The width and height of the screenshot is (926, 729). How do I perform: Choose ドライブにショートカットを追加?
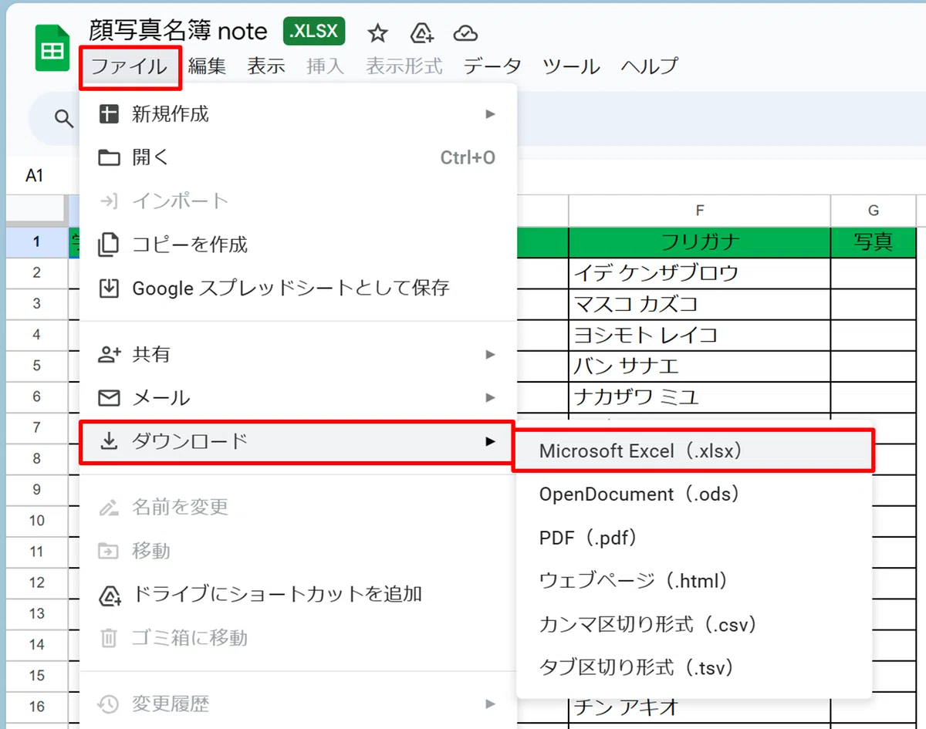pos(298,594)
